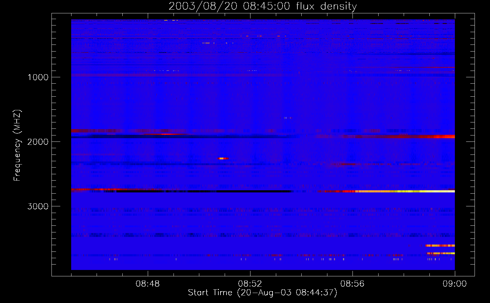This screenshot has width=490, height=303.
Task: Click the 'Frequency (MHZ)' axis label
Action: tap(17, 145)
